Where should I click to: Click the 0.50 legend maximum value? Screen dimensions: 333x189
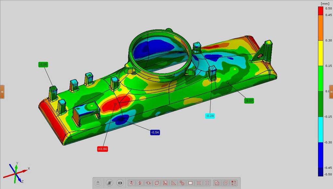click(x=328, y=8)
